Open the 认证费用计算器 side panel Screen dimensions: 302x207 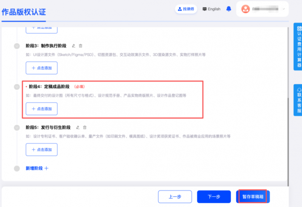point(299,46)
